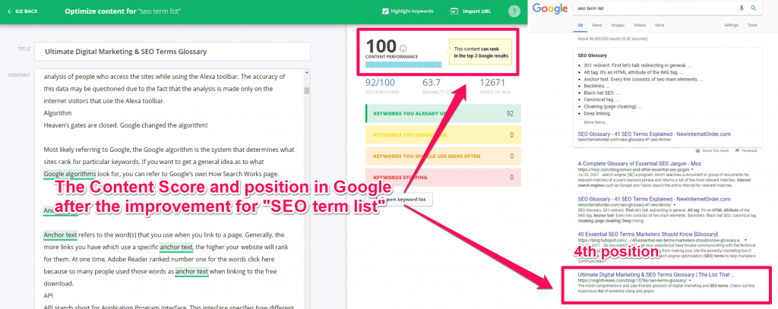Click the Google voice search microphone icon
The image size is (778, 309).
pyautogui.click(x=742, y=8)
